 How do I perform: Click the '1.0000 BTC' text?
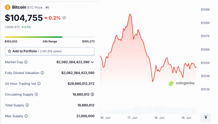(x=12, y=27)
